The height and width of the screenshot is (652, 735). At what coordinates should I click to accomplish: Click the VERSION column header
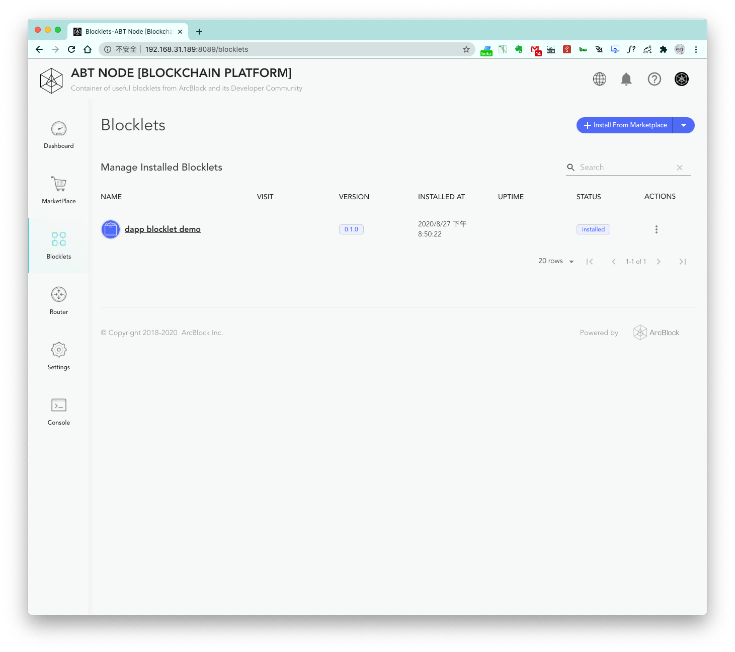pos(354,197)
